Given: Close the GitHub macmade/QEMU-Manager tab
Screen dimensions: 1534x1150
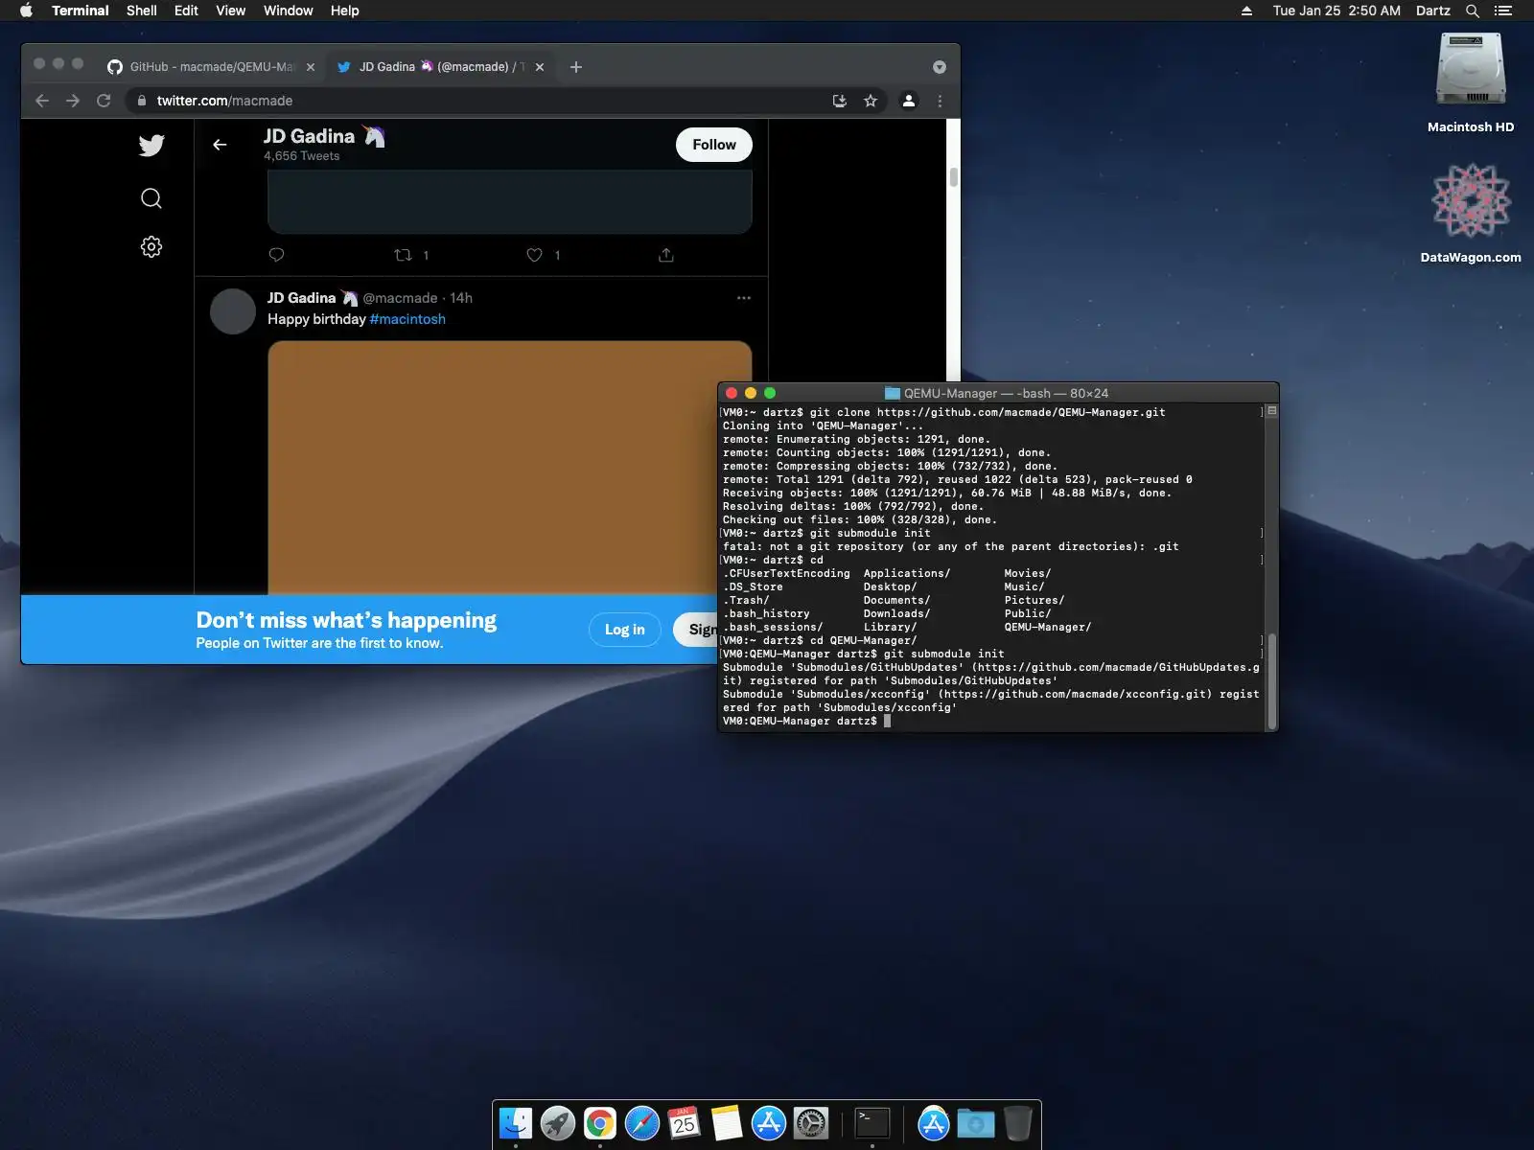Looking at the screenshot, I should click(311, 67).
